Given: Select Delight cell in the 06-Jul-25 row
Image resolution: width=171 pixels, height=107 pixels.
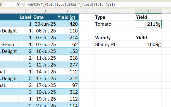Looking at the screenshot, I should pos(9,31).
